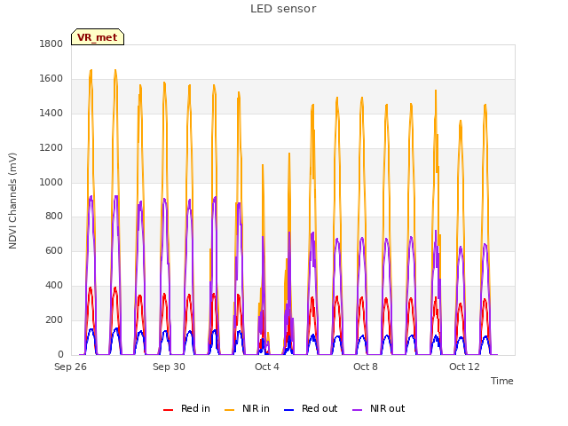Click the blue Red out legend swatch

288,410
